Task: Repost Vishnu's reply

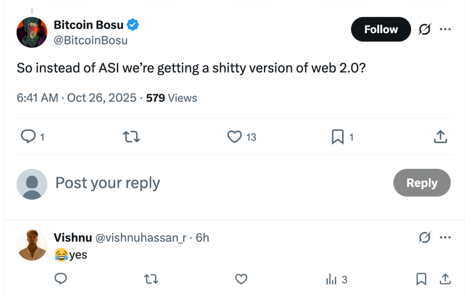Action: (x=151, y=279)
